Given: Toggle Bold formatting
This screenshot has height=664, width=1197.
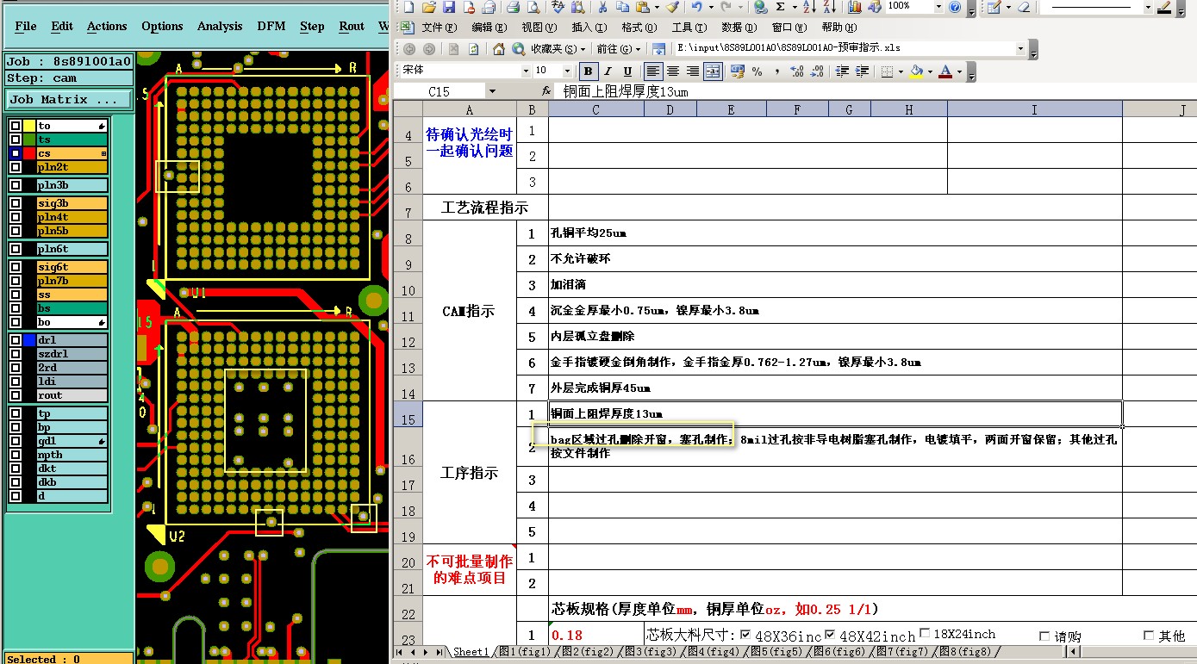Looking at the screenshot, I should pyautogui.click(x=589, y=71).
